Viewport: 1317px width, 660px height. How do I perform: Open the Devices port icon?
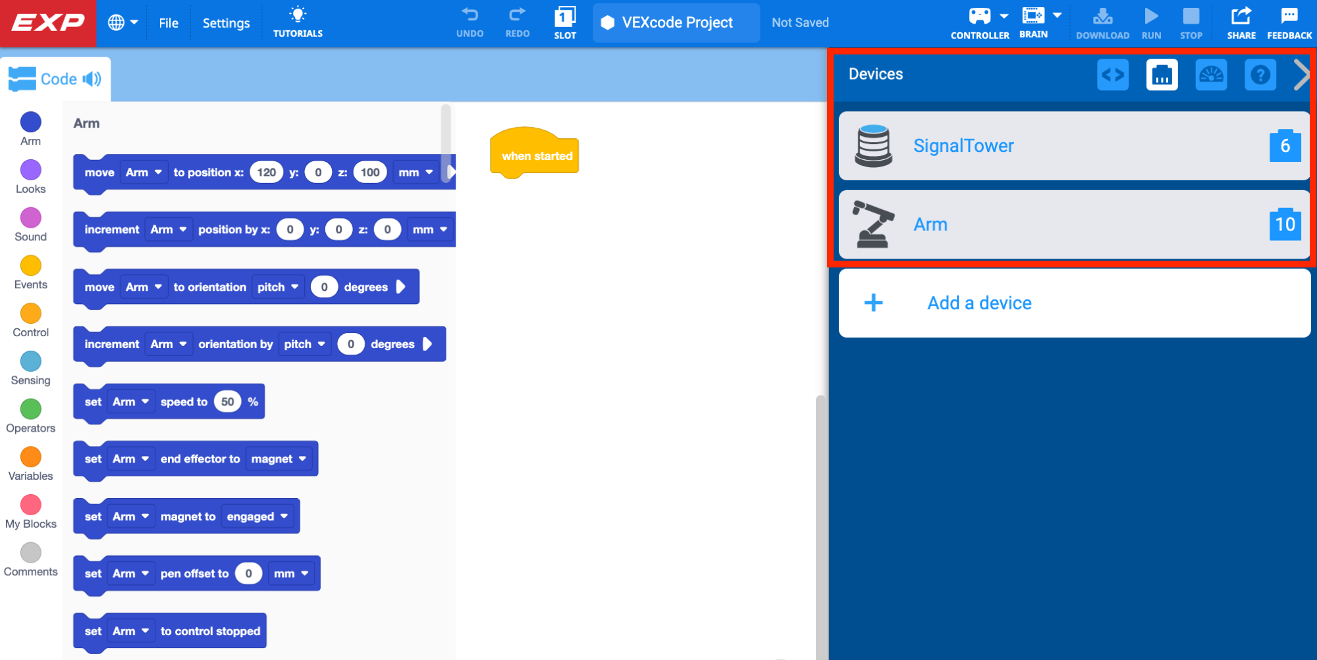(x=1162, y=75)
